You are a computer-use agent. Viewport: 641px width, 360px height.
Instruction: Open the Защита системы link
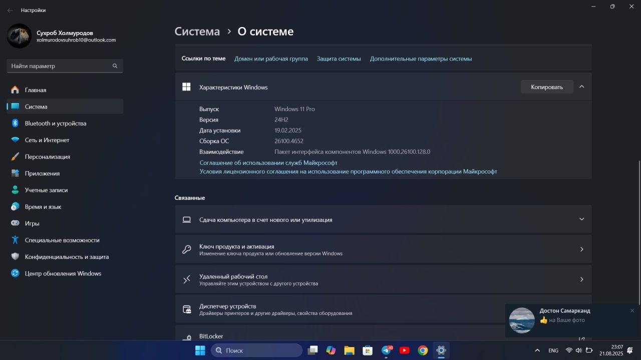tap(339, 59)
